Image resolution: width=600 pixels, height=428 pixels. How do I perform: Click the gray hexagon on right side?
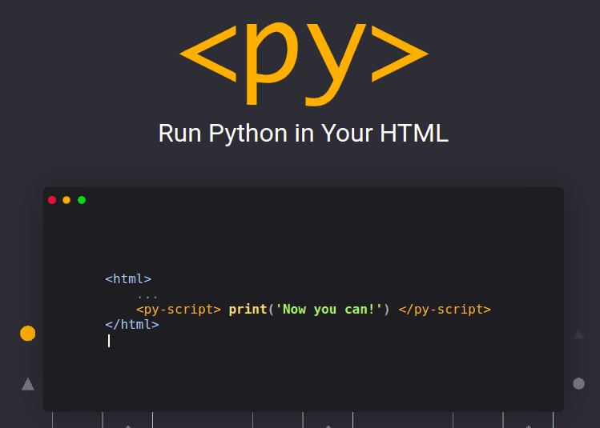click(578, 384)
